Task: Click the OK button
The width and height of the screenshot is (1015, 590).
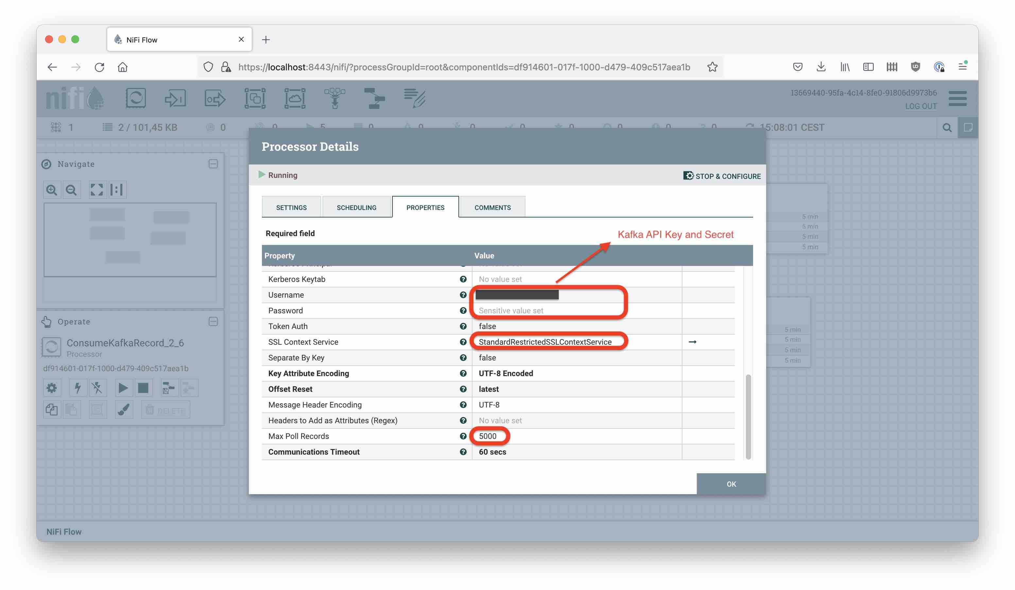Action: point(731,484)
